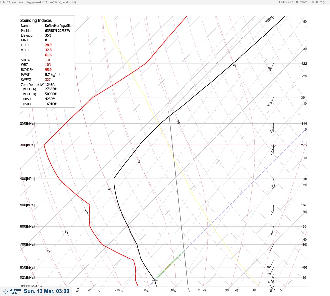Click the 400[hPa] pressure label
This screenshot has height=296, width=330.
click(27, 179)
